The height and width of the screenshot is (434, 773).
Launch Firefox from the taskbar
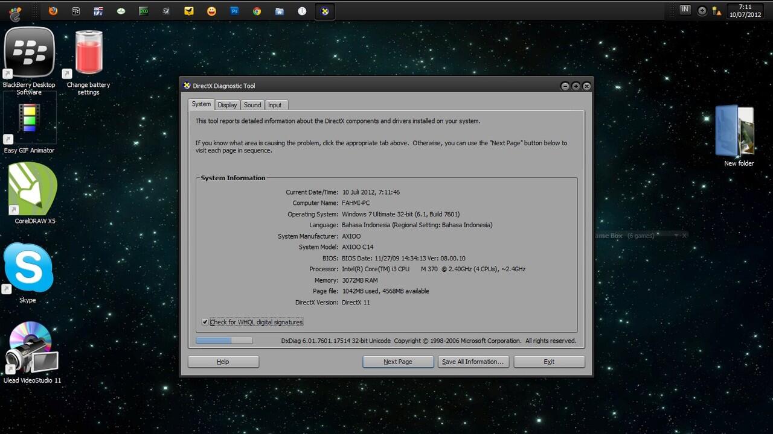tap(53, 11)
